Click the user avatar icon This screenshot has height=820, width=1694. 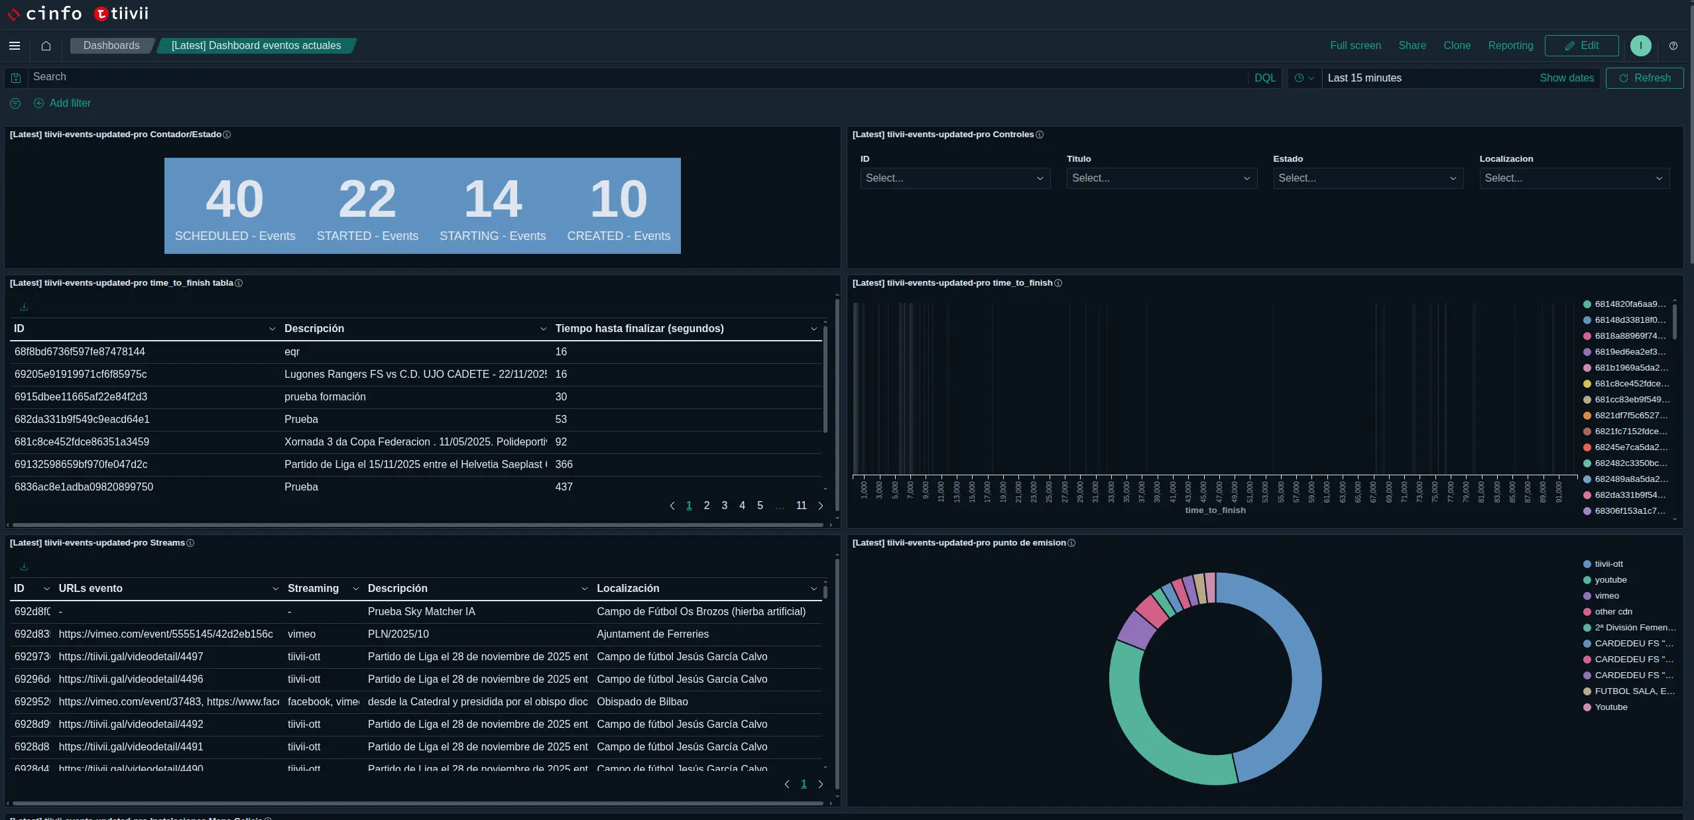(1640, 46)
